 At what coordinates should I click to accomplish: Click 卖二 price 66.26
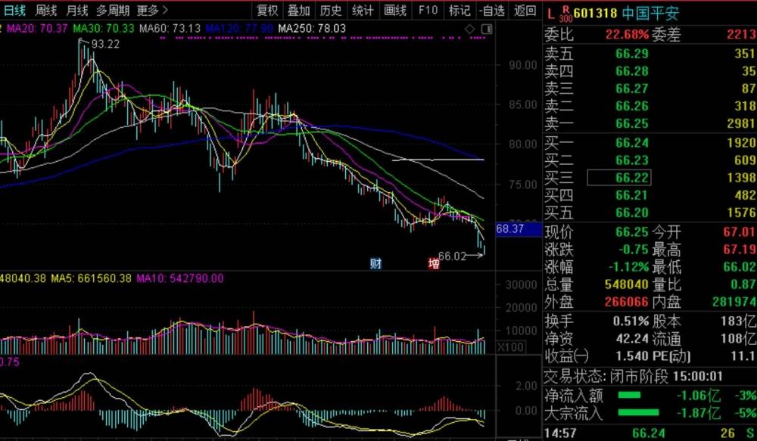(632, 106)
